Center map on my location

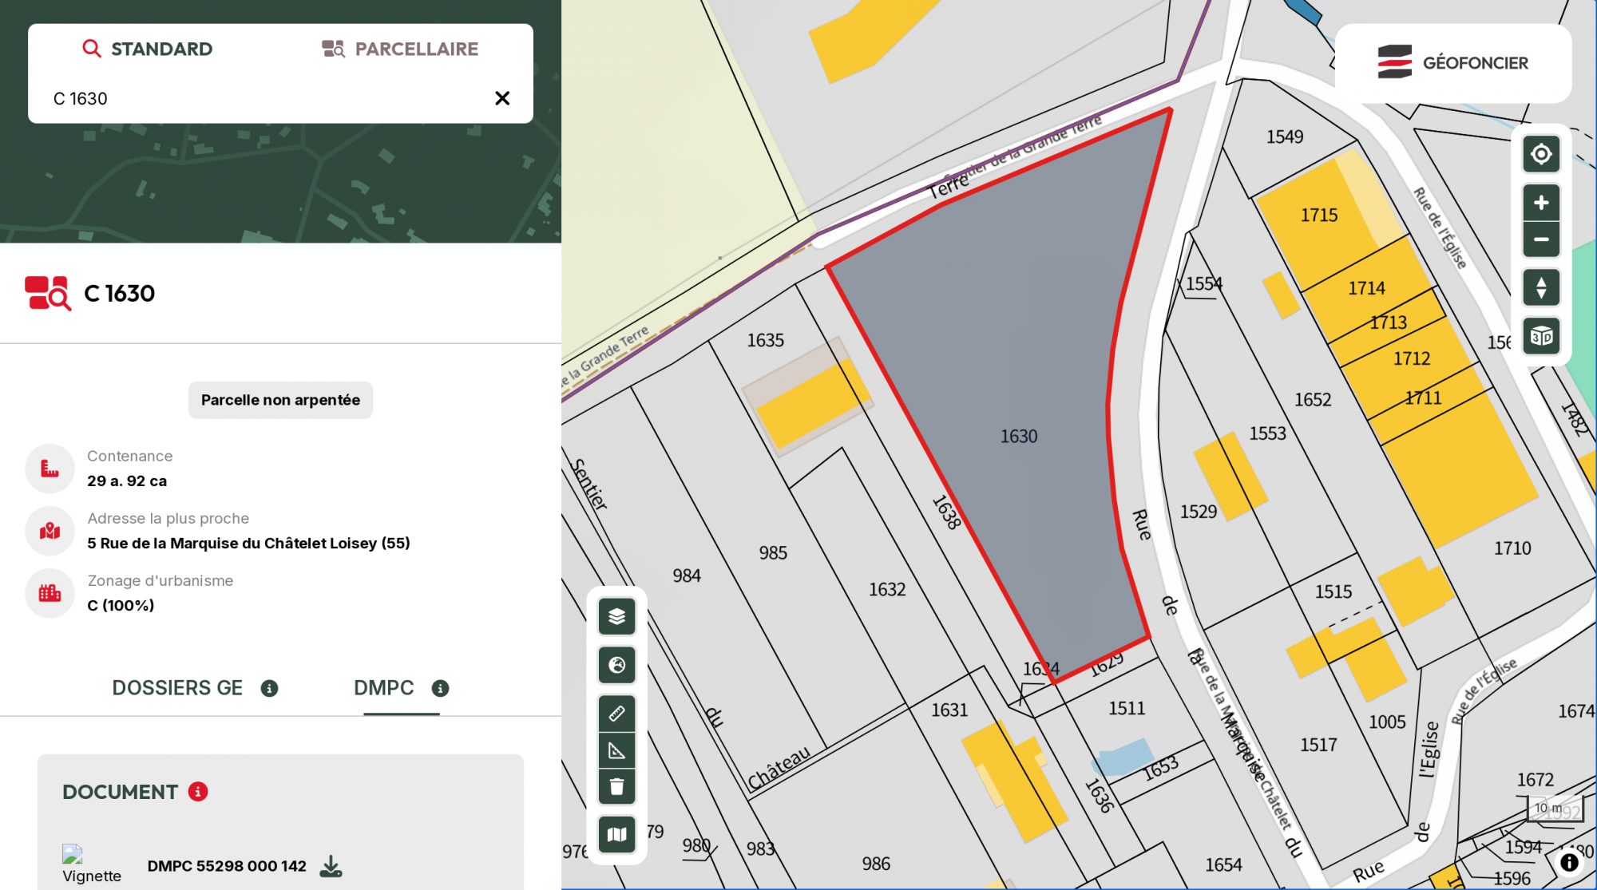pos(1540,154)
